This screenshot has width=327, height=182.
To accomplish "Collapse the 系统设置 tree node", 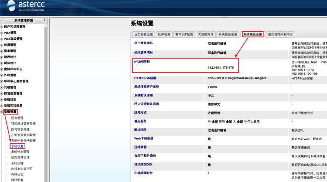I will 2,112.
